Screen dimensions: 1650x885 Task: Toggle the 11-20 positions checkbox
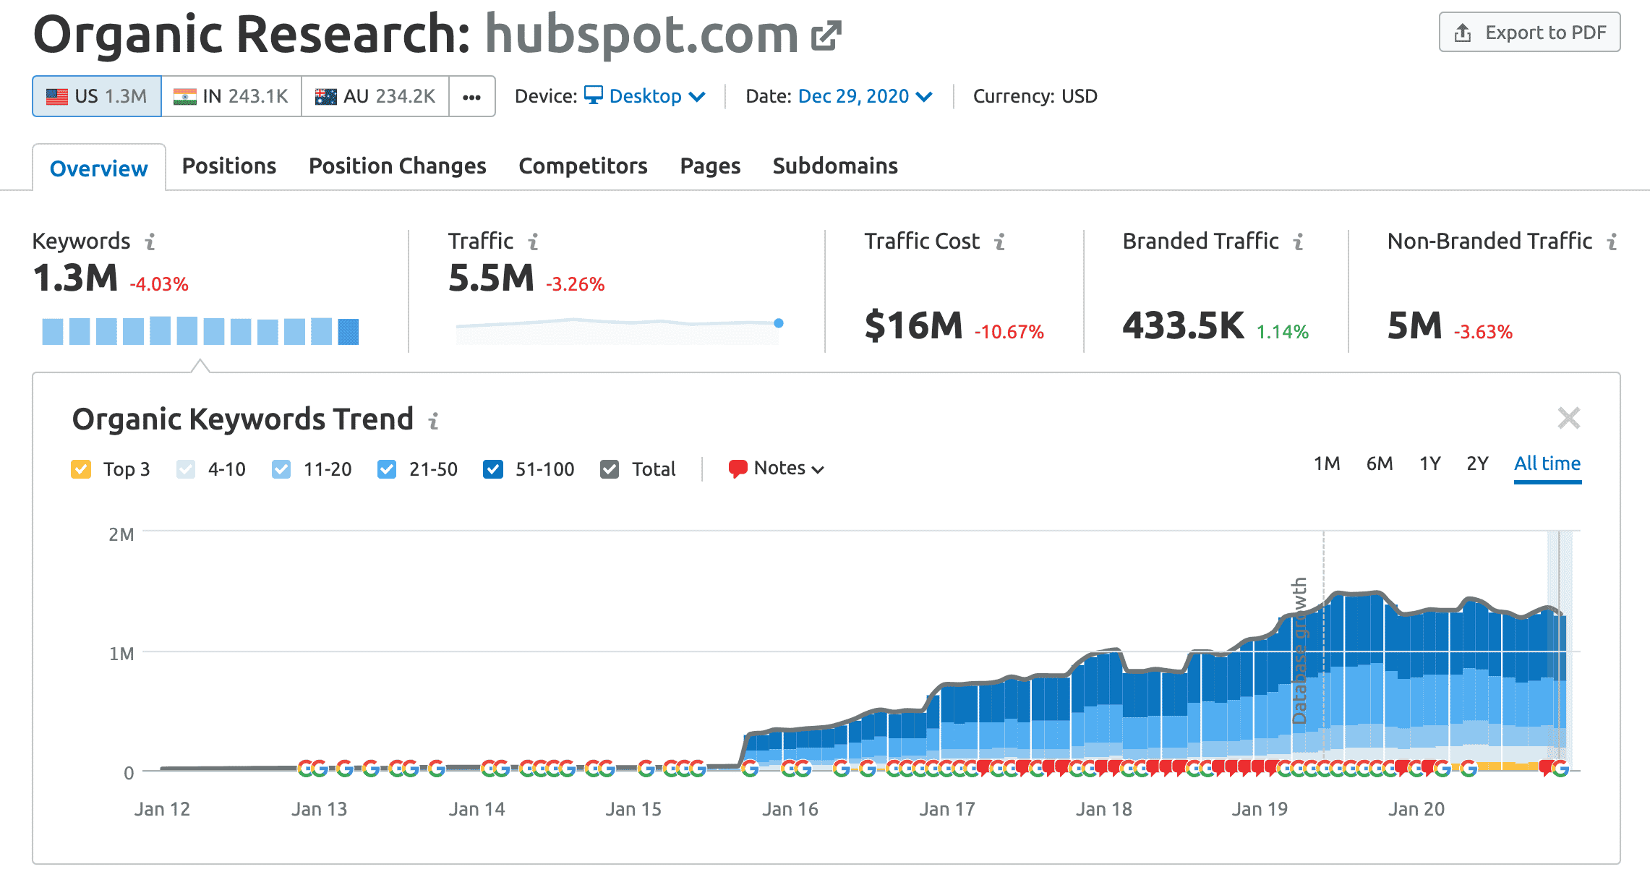click(x=281, y=469)
